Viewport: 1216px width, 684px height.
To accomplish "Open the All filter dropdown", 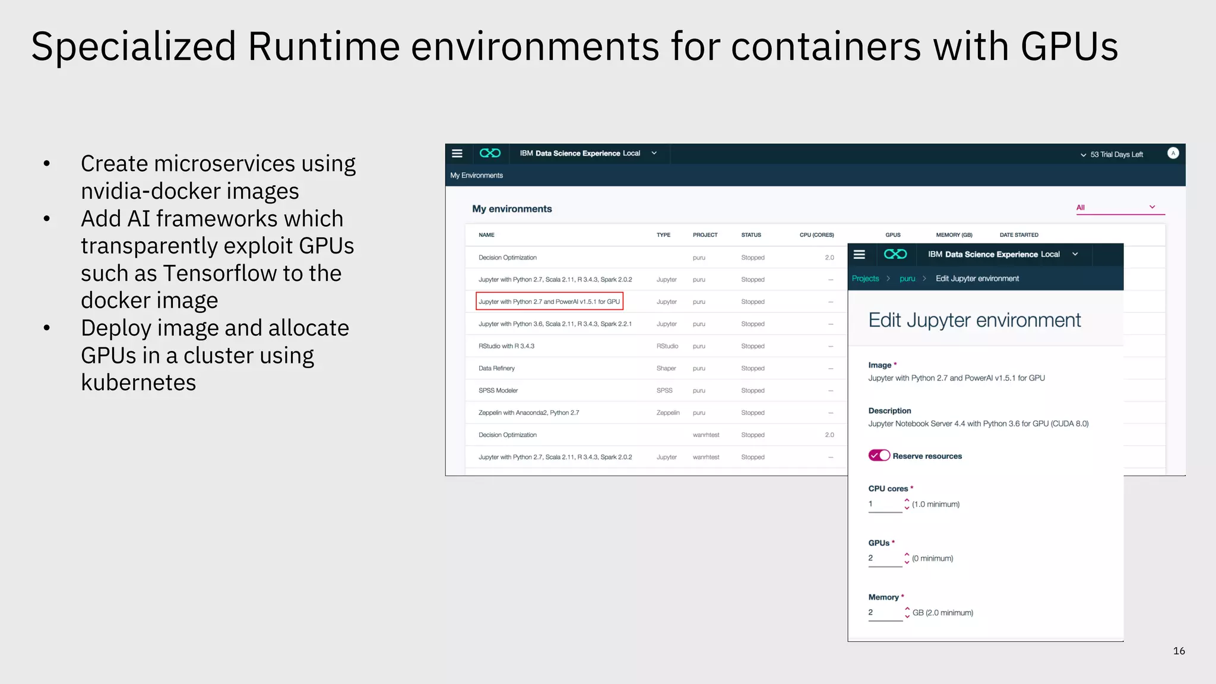I will coord(1120,207).
